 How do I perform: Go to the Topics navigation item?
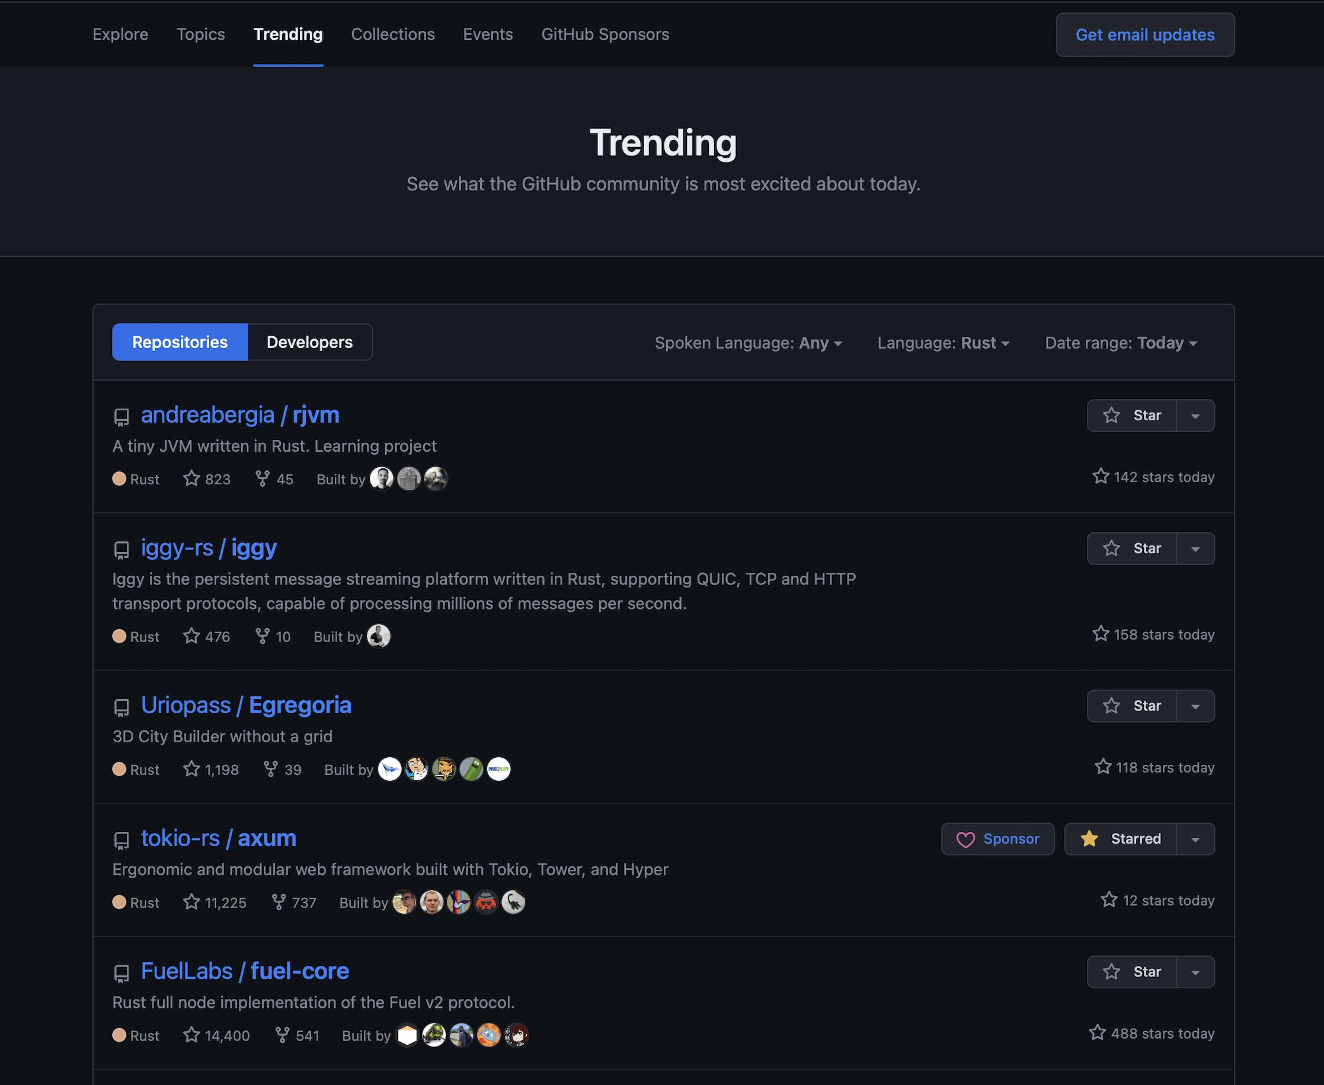pos(200,34)
